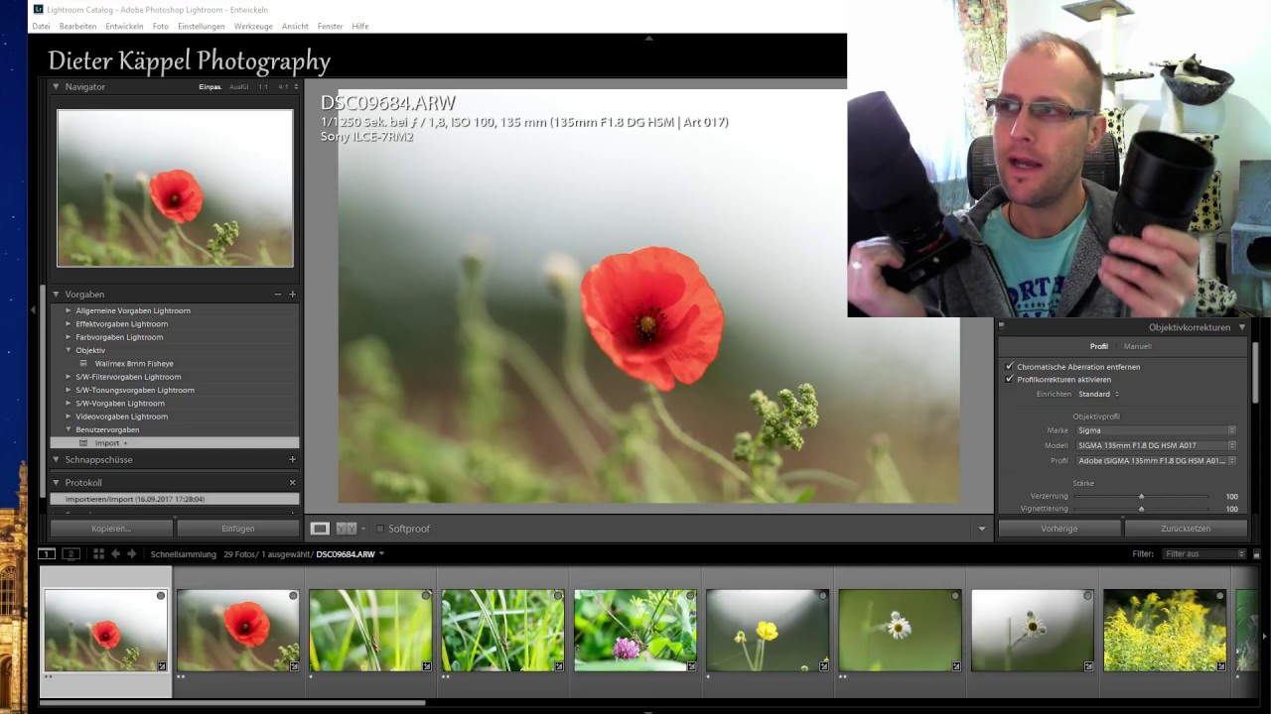Click the Kopieren... button

(x=111, y=529)
